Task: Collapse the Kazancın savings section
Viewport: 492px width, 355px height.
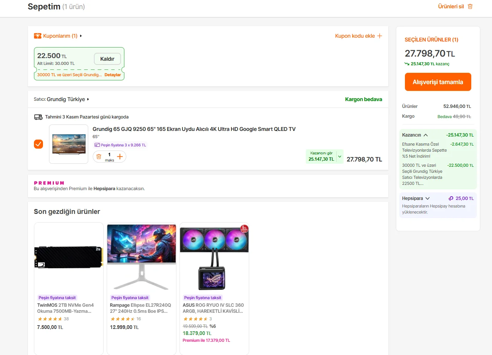Action: click(426, 135)
